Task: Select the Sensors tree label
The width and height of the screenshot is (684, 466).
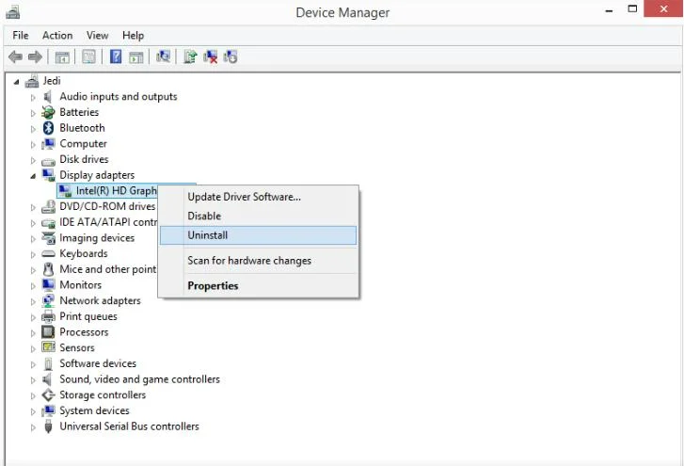Action: [x=77, y=347]
